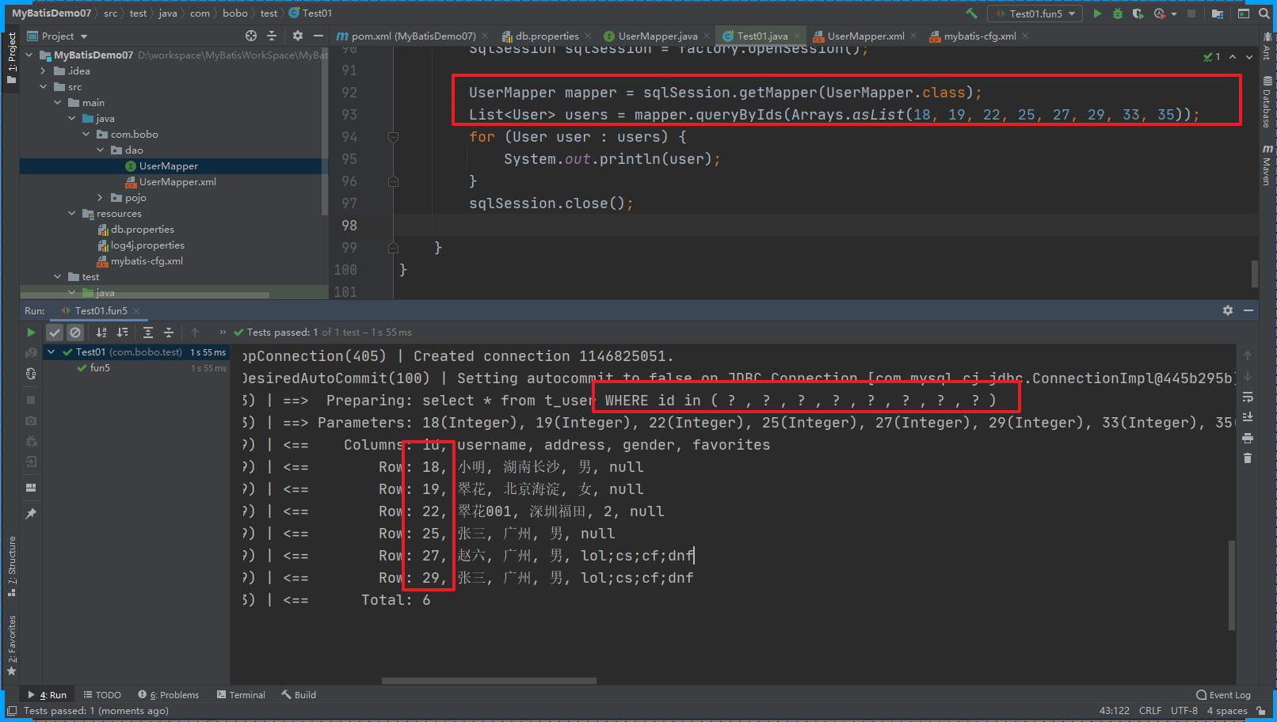Collapse Test01 node in test results

[51, 352]
